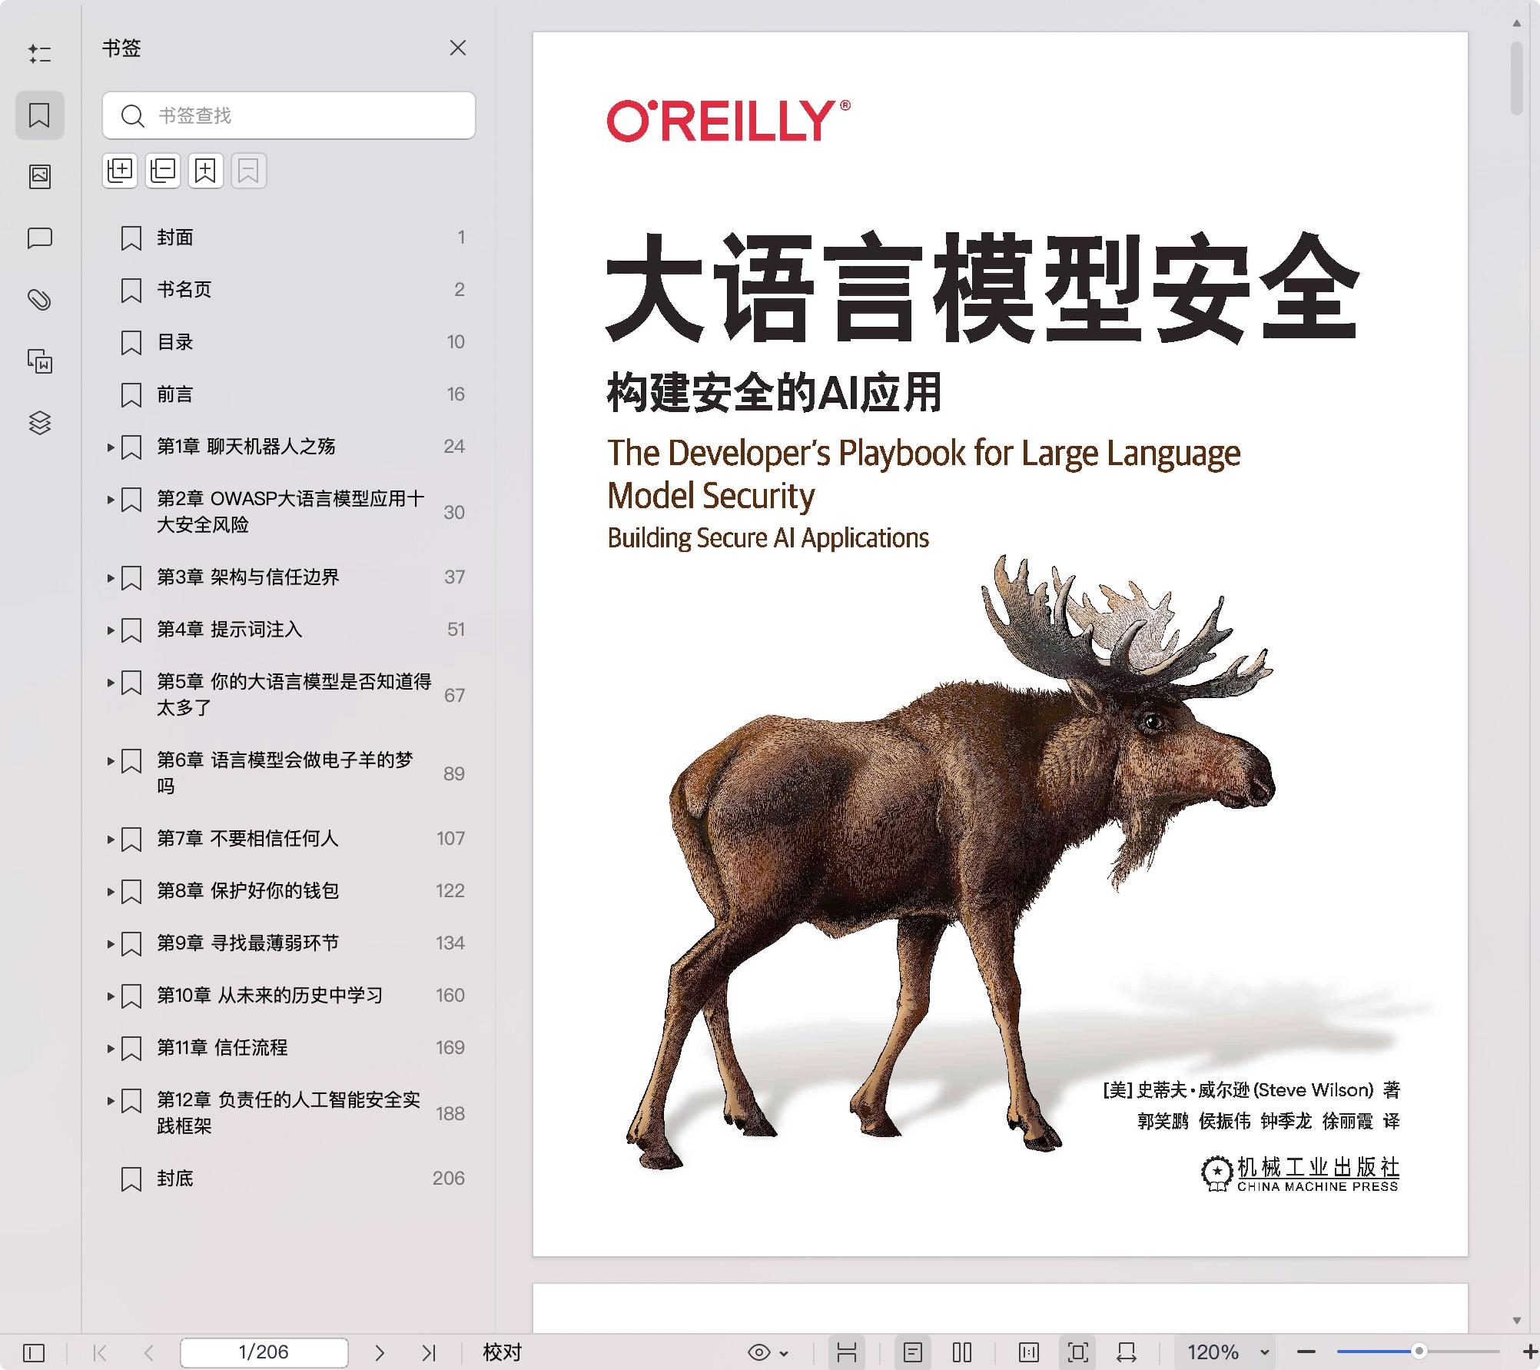Click the zoom slider handle
The width and height of the screenshot is (1540, 1370).
[x=1419, y=1352]
